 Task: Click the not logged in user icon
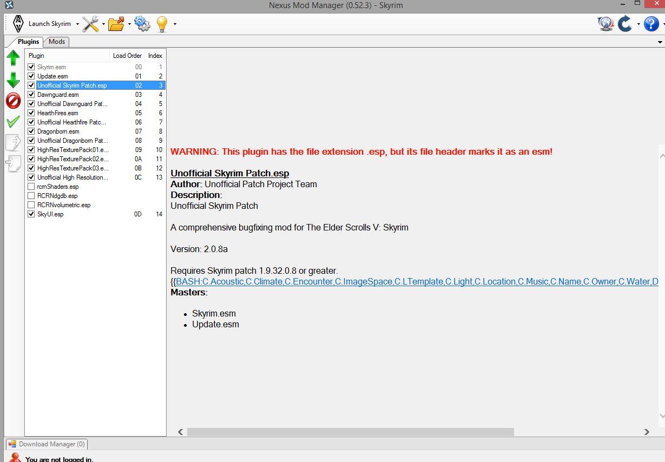pyautogui.click(x=15, y=457)
